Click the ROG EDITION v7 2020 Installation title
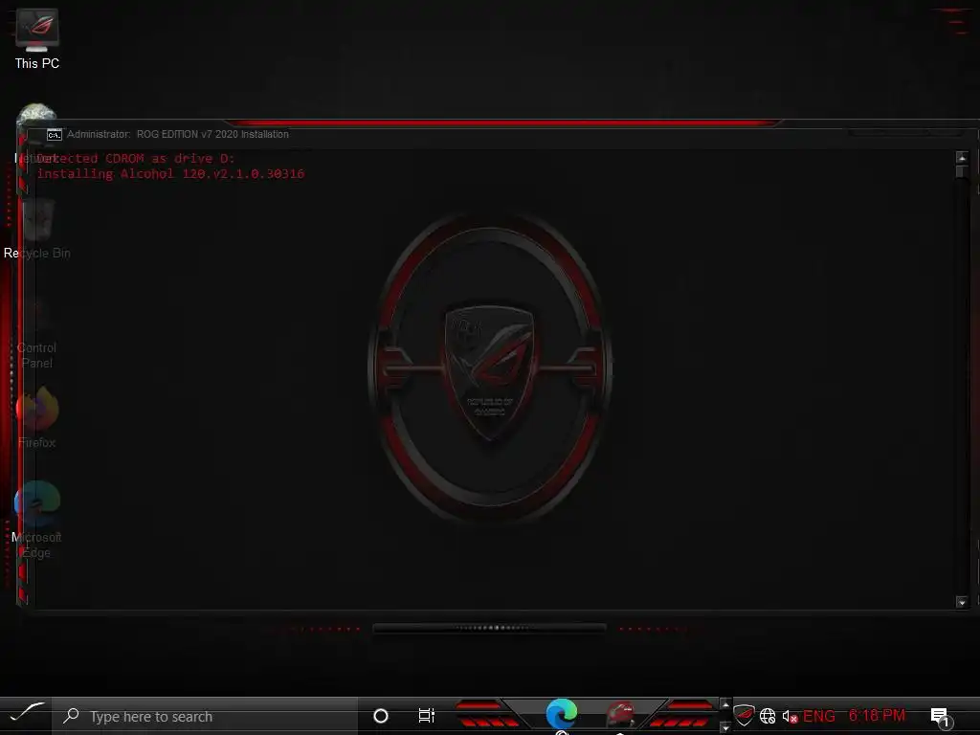Viewport: 980px width, 735px height. pyautogui.click(x=212, y=134)
